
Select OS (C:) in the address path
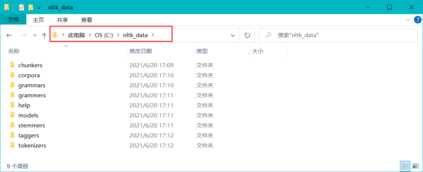[x=104, y=35]
